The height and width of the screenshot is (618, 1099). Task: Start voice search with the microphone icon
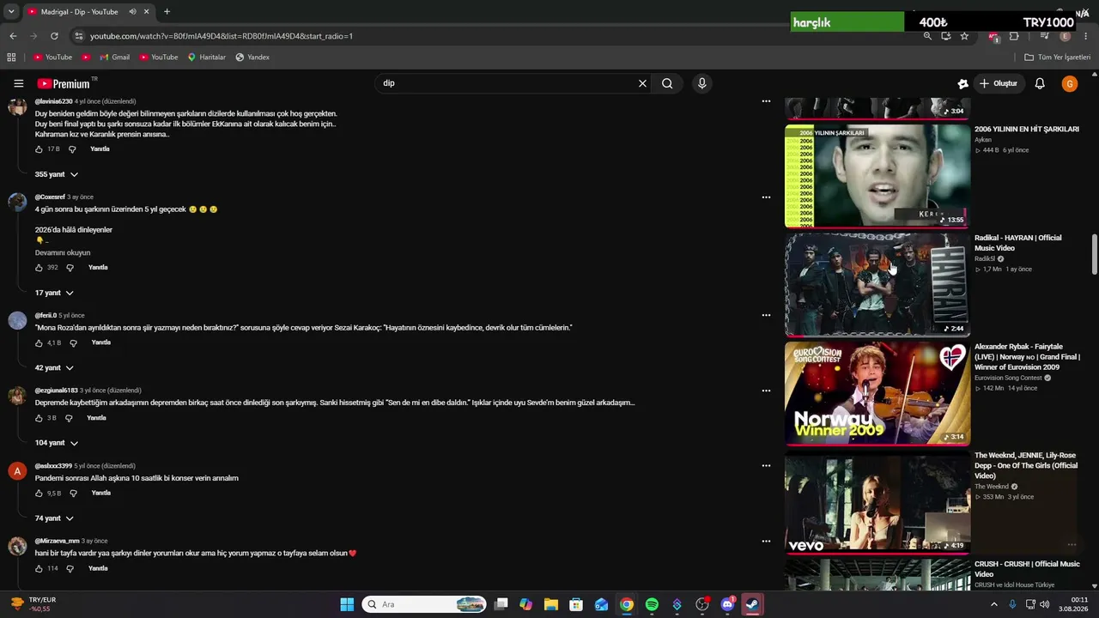pos(701,83)
